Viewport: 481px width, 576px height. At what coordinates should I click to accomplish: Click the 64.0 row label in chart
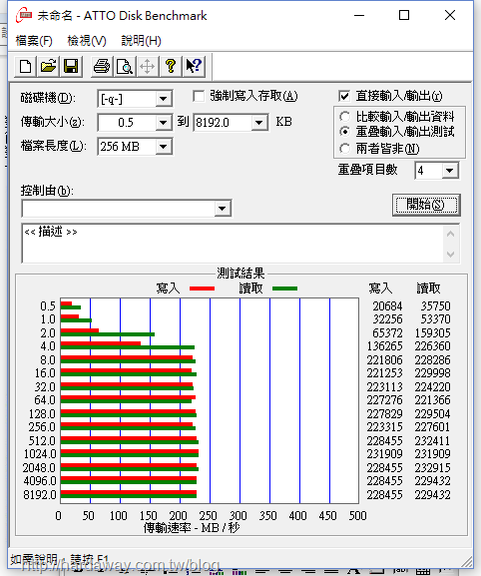pos(45,400)
